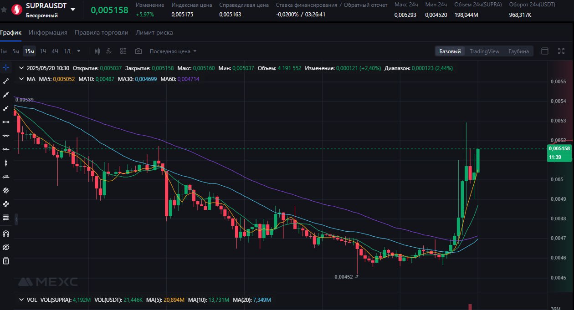The width and height of the screenshot is (574, 310).
Task: Select the crosshair cursor tool
Action: [6, 67]
